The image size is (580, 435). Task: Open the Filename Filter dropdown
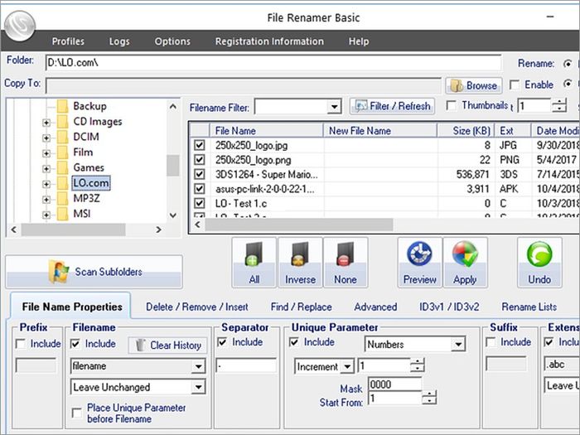pos(334,107)
